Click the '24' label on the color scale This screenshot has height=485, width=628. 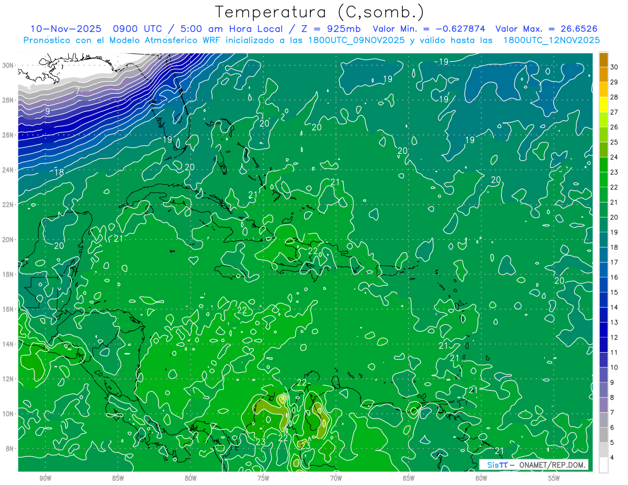tap(614, 157)
